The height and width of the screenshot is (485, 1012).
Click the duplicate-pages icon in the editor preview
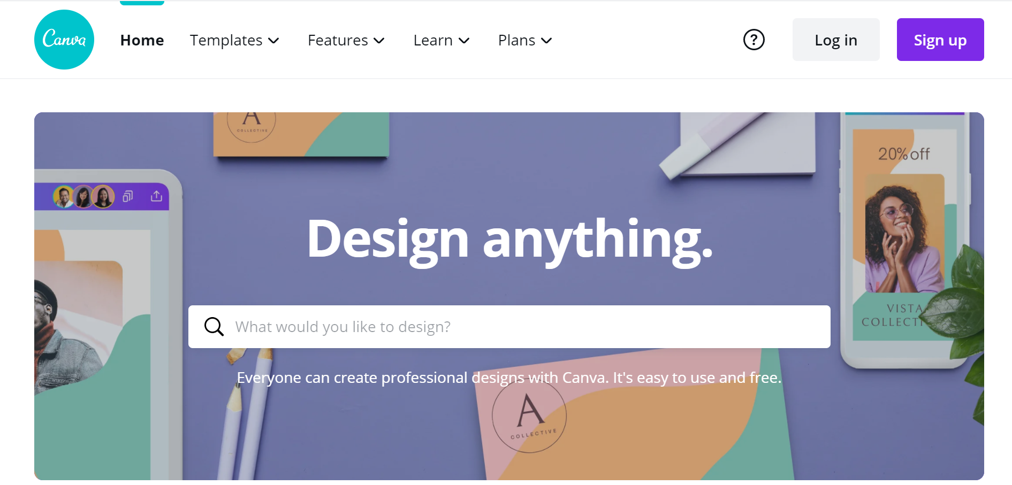click(127, 196)
